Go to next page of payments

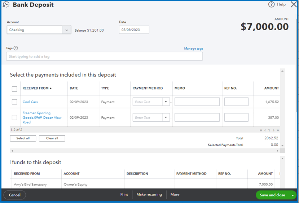tap(273, 130)
